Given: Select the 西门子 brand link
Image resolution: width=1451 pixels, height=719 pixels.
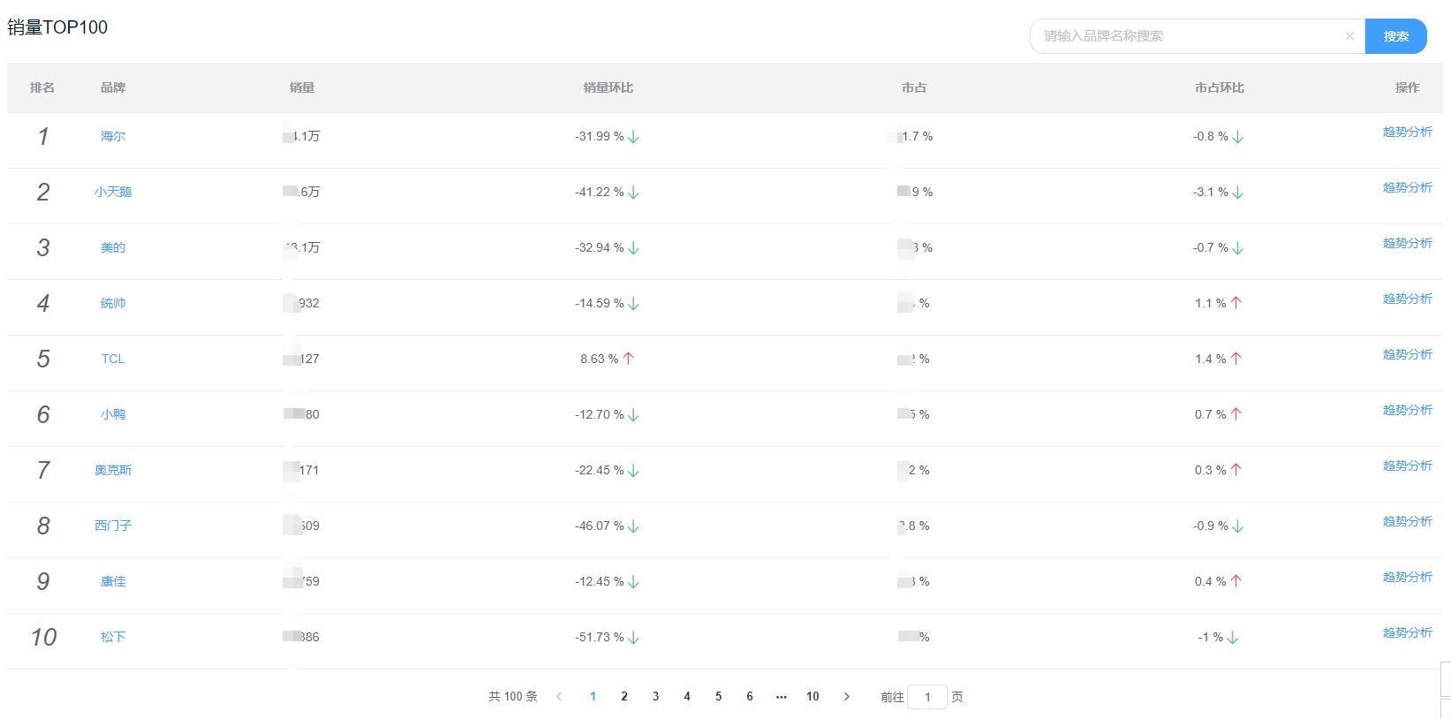Looking at the screenshot, I should pyautogui.click(x=113, y=526).
